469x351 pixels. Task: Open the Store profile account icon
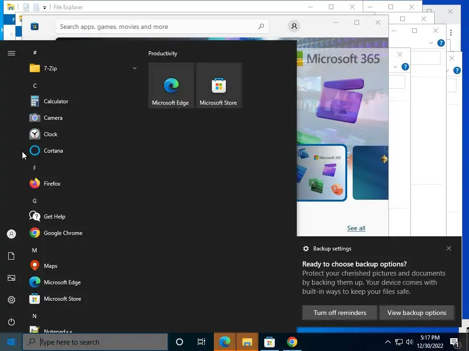coord(294,26)
